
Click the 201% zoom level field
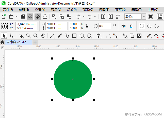133,17
